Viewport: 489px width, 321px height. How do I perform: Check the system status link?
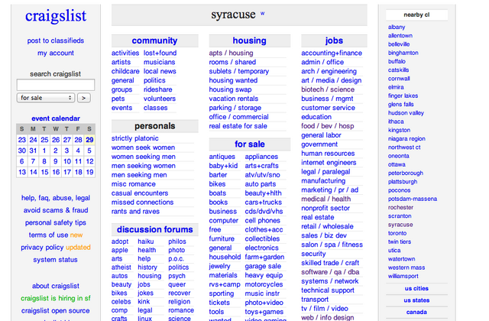56,260
